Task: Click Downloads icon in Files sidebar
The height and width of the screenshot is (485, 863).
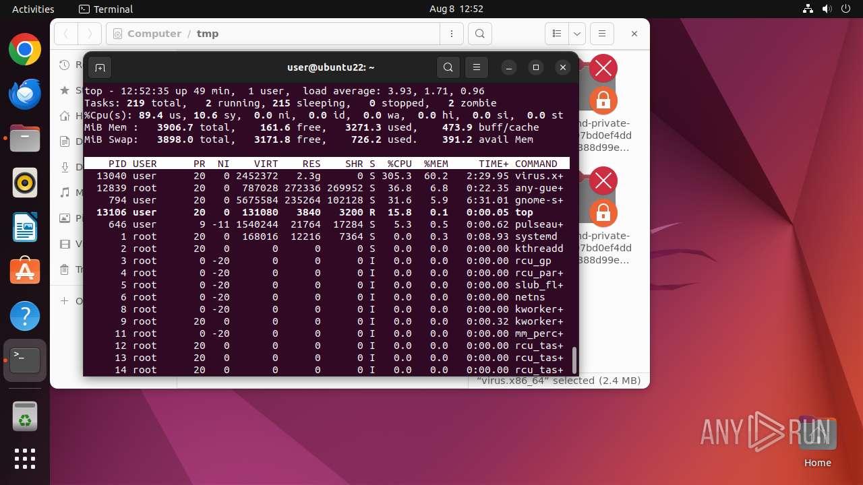Action: 65,167
